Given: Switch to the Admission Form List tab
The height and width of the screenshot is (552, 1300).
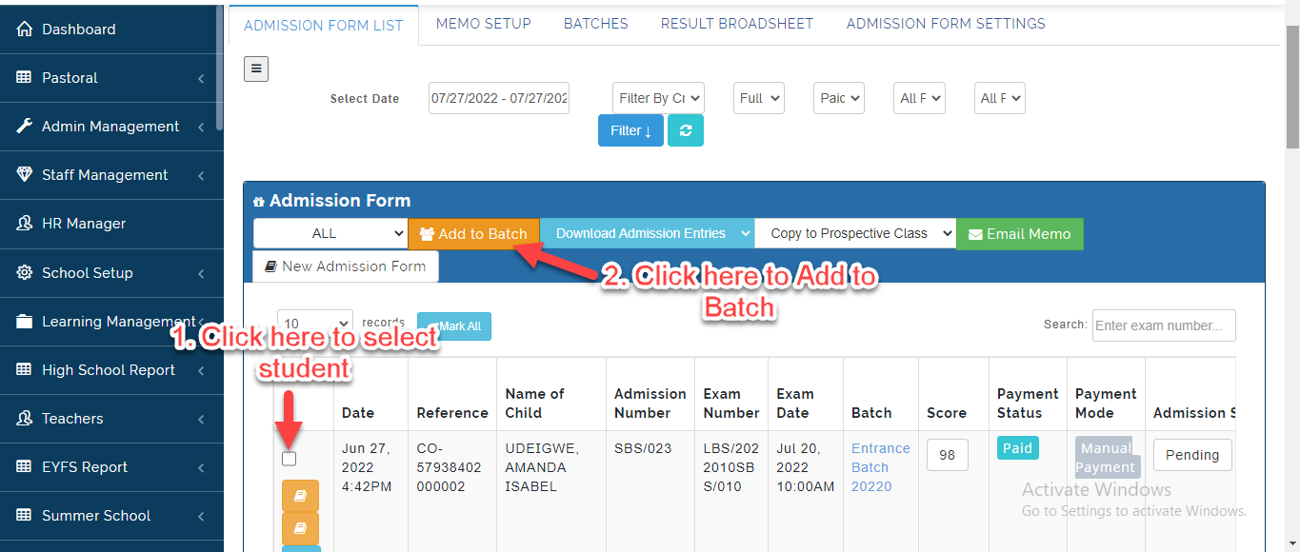Looking at the screenshot, I should pos(324,26).
